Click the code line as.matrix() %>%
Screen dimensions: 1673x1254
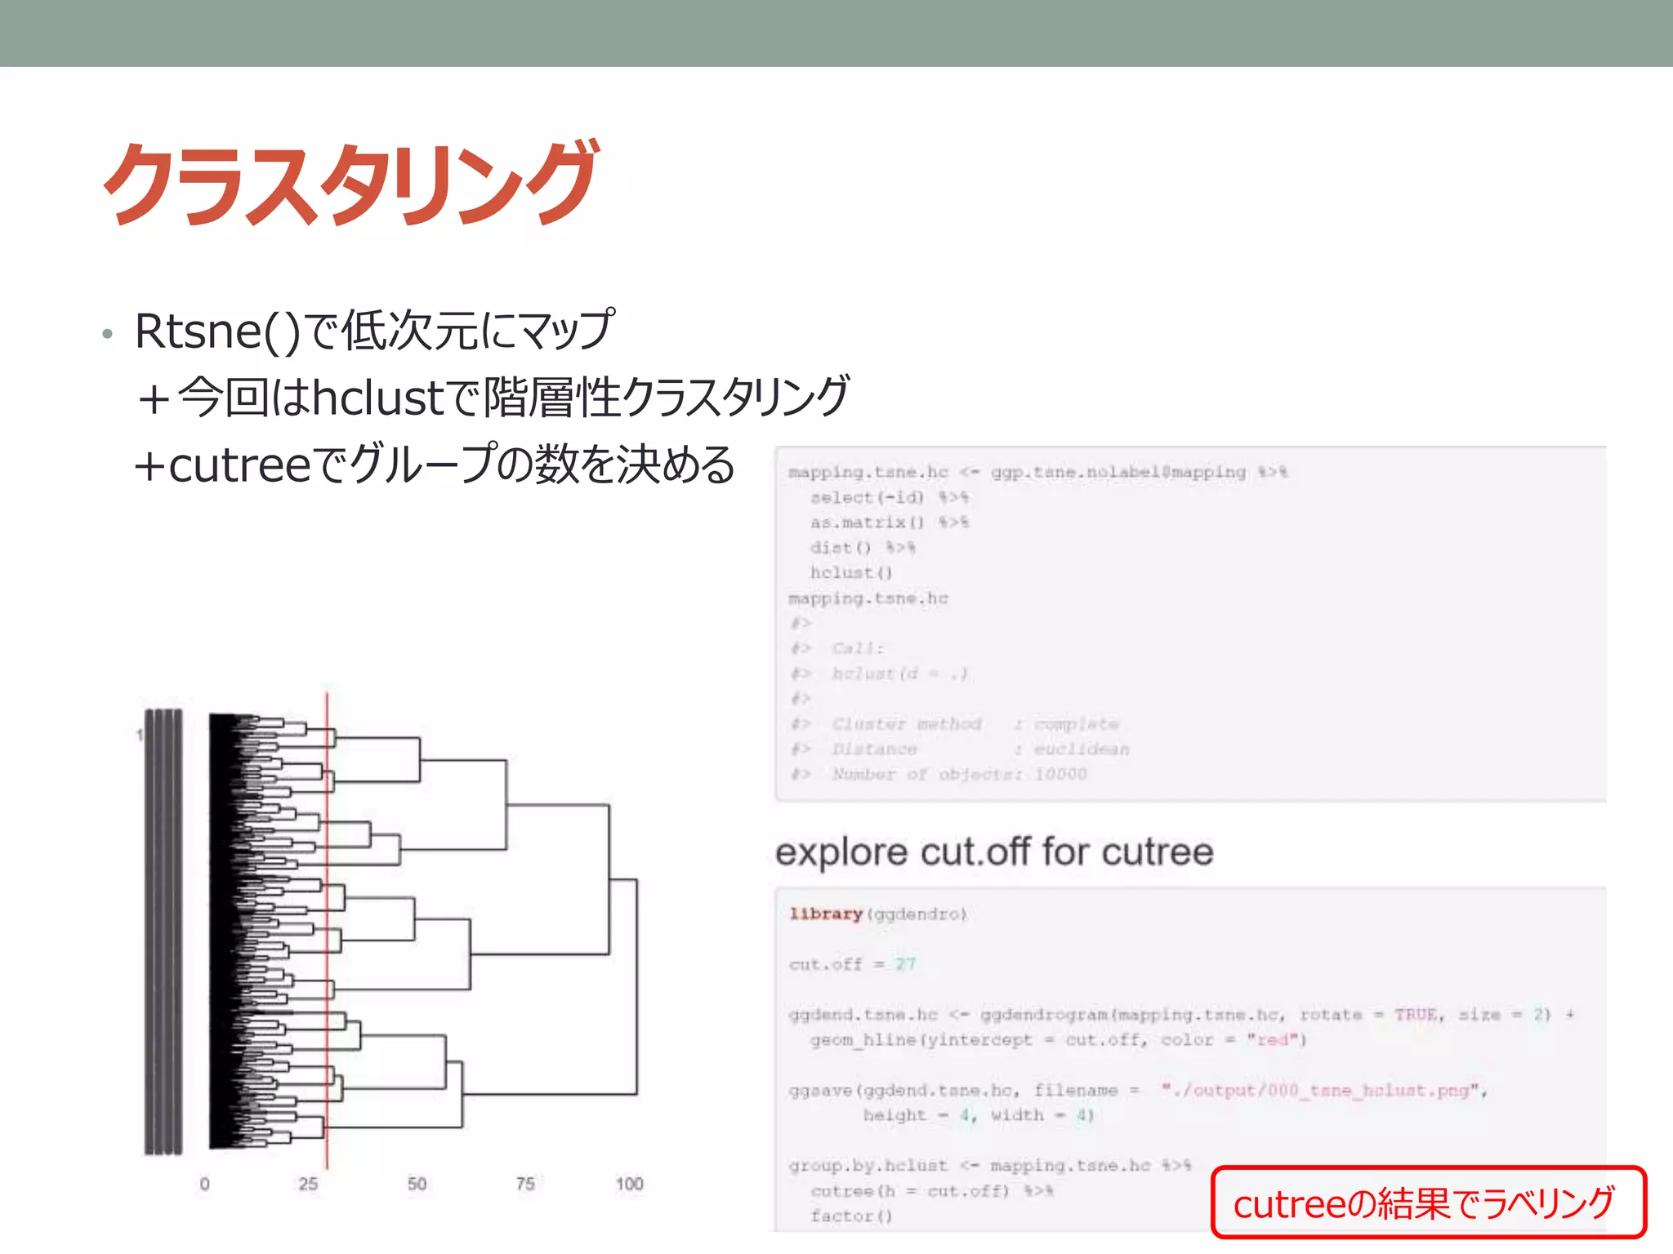coord(889,522)
